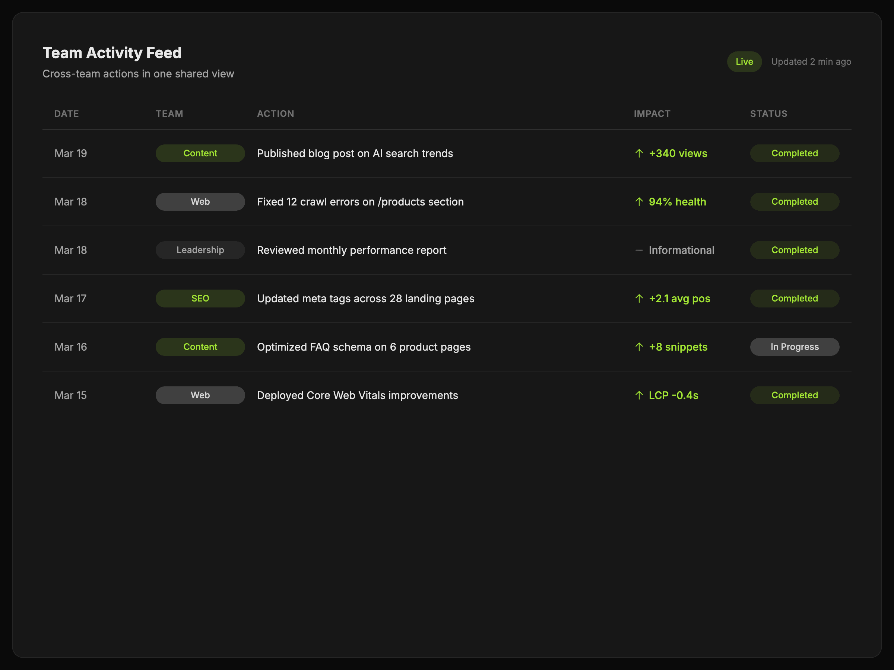Click the In Progress status pill
This screenshot has width=894, height=670.
click(794, 347)
